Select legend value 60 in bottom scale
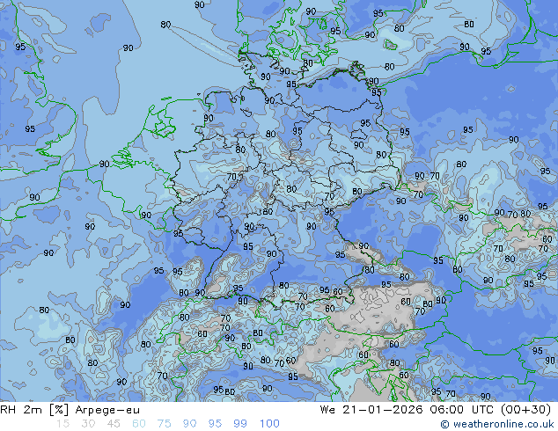The width and height of the screenshot is (558, 431). coord(139,424)
